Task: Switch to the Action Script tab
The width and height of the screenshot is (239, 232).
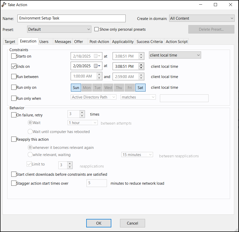Action: [176, 41]
